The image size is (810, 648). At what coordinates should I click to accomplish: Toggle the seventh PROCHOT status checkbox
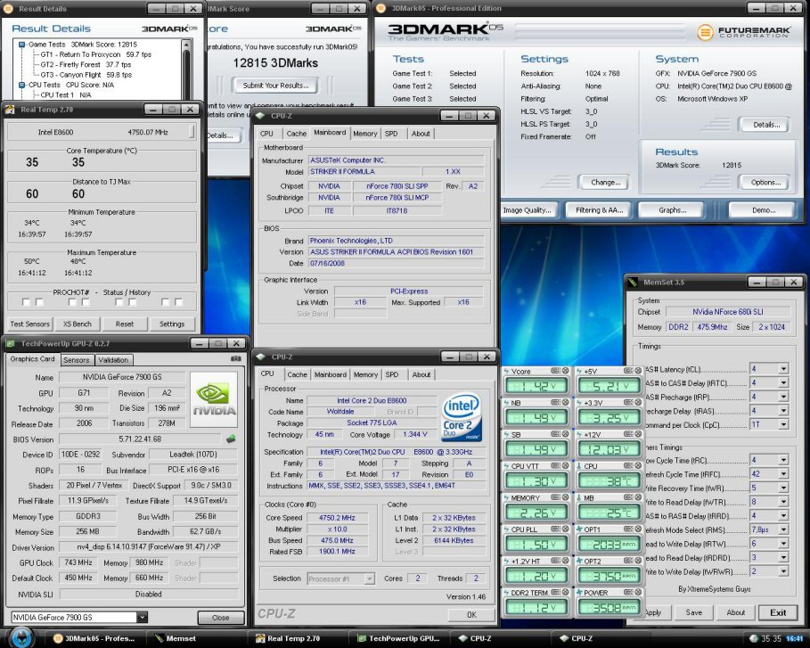point(165,302)
